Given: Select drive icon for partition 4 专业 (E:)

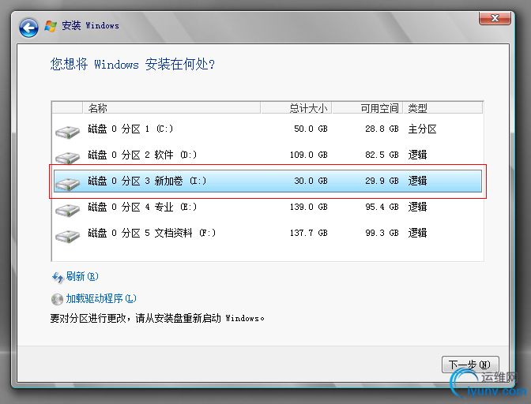Looking at the screenshot, I should pyautogui.click(x=67, y=210).
